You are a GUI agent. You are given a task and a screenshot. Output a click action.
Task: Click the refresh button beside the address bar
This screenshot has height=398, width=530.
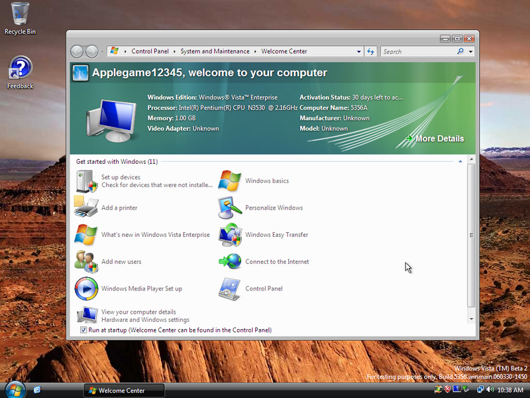pyautogui.click(x=370, y=52)
